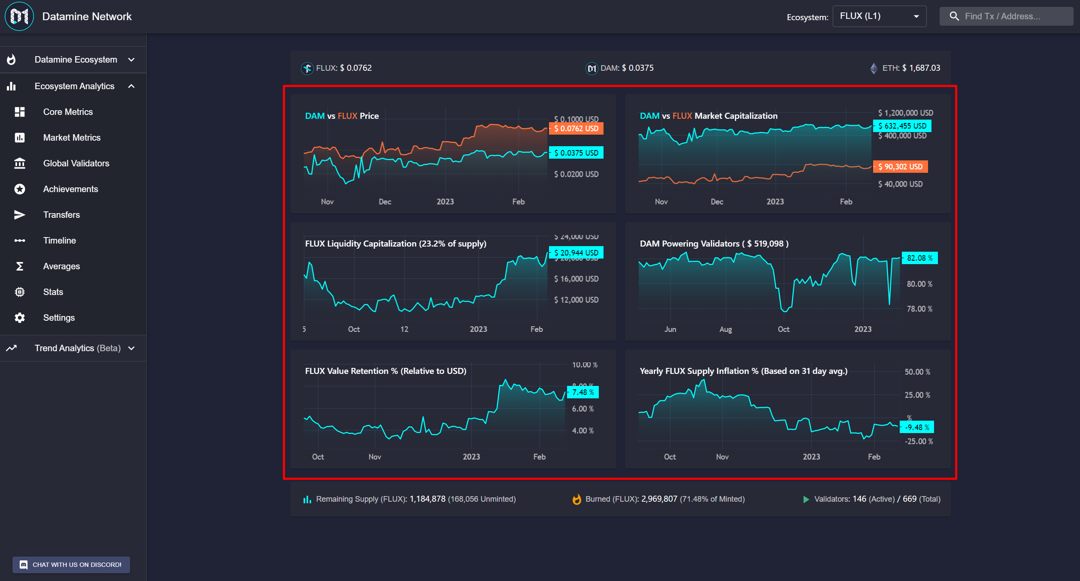The height and width of the screenshot is (581, 1080).
Task: Click the 7.48 % value retention label
Action: coord(583,392)
